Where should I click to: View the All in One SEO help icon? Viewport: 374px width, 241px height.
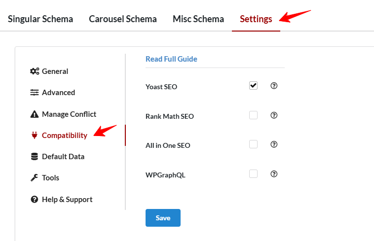coord(274,144)
